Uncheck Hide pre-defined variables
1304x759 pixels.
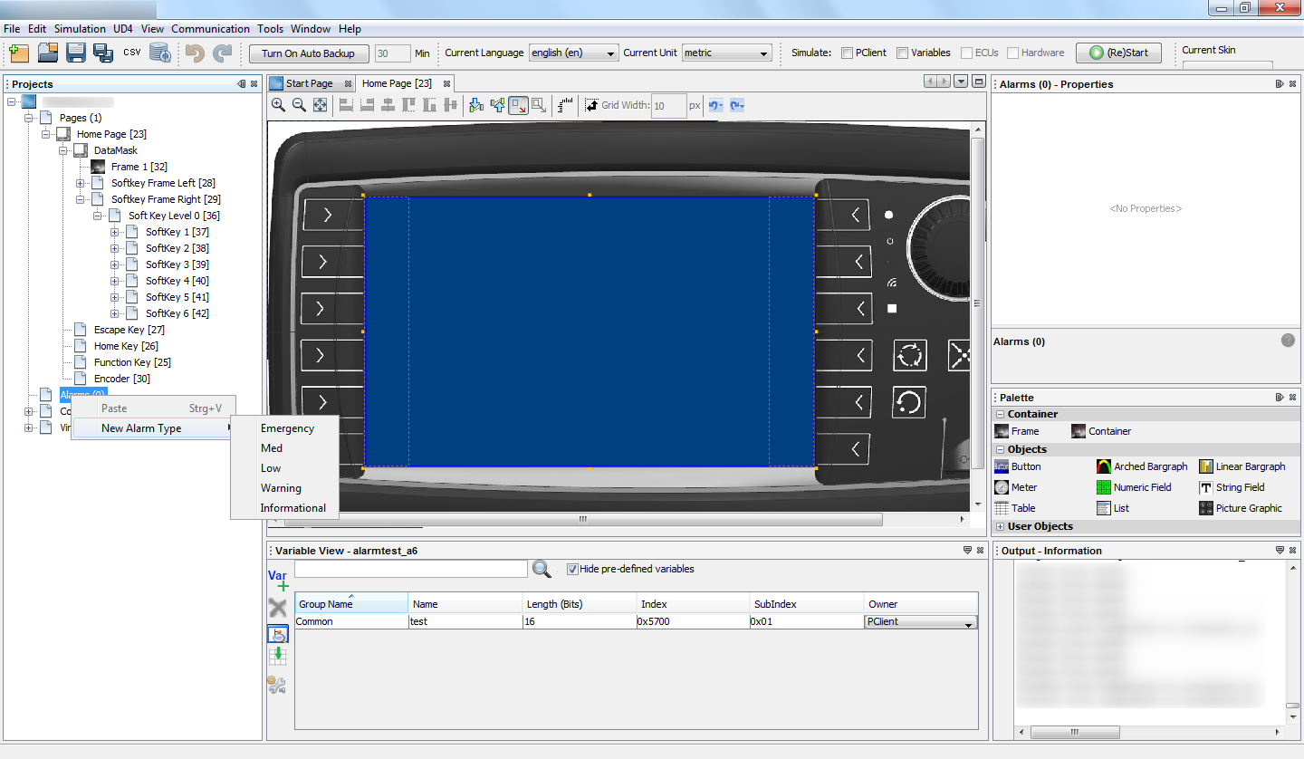(572, 570)
